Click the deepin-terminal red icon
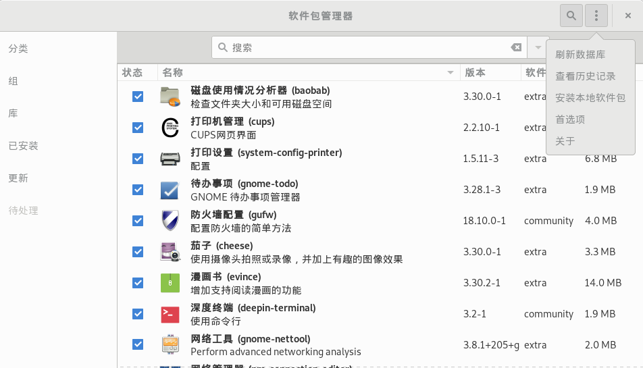The image size is (643, 368). 170,314
